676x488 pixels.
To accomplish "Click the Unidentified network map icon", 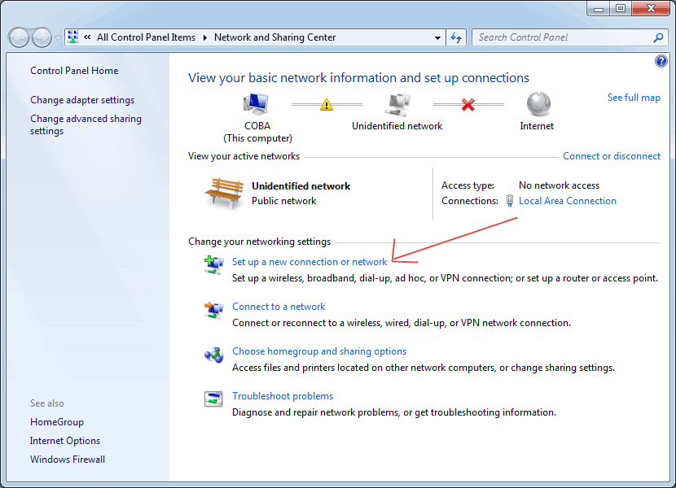I will tap(397, 105).
